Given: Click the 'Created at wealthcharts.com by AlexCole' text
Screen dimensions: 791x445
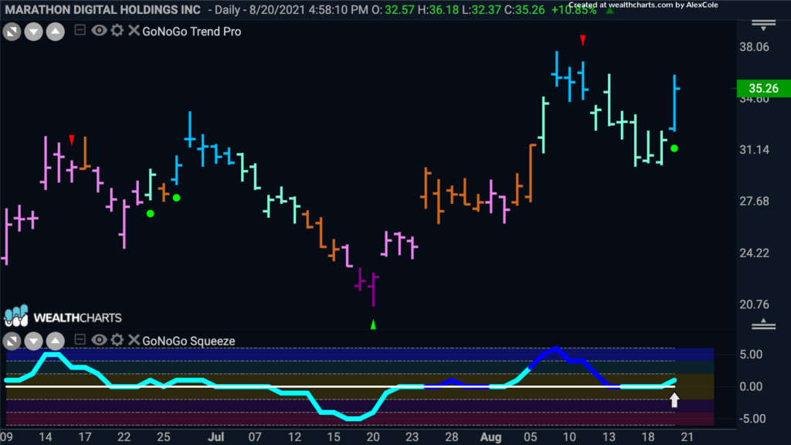Looking at the screenshot, I should (643, 5).
